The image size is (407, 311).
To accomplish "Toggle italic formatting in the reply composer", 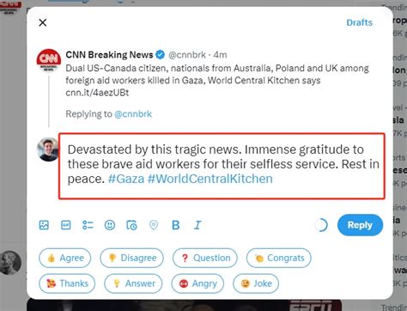I will click(197, 225).
